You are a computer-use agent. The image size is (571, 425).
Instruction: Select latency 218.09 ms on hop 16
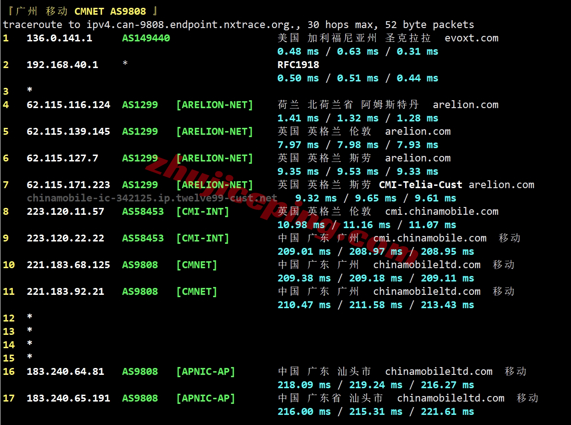pyautogui.click(x=304, y=385)
